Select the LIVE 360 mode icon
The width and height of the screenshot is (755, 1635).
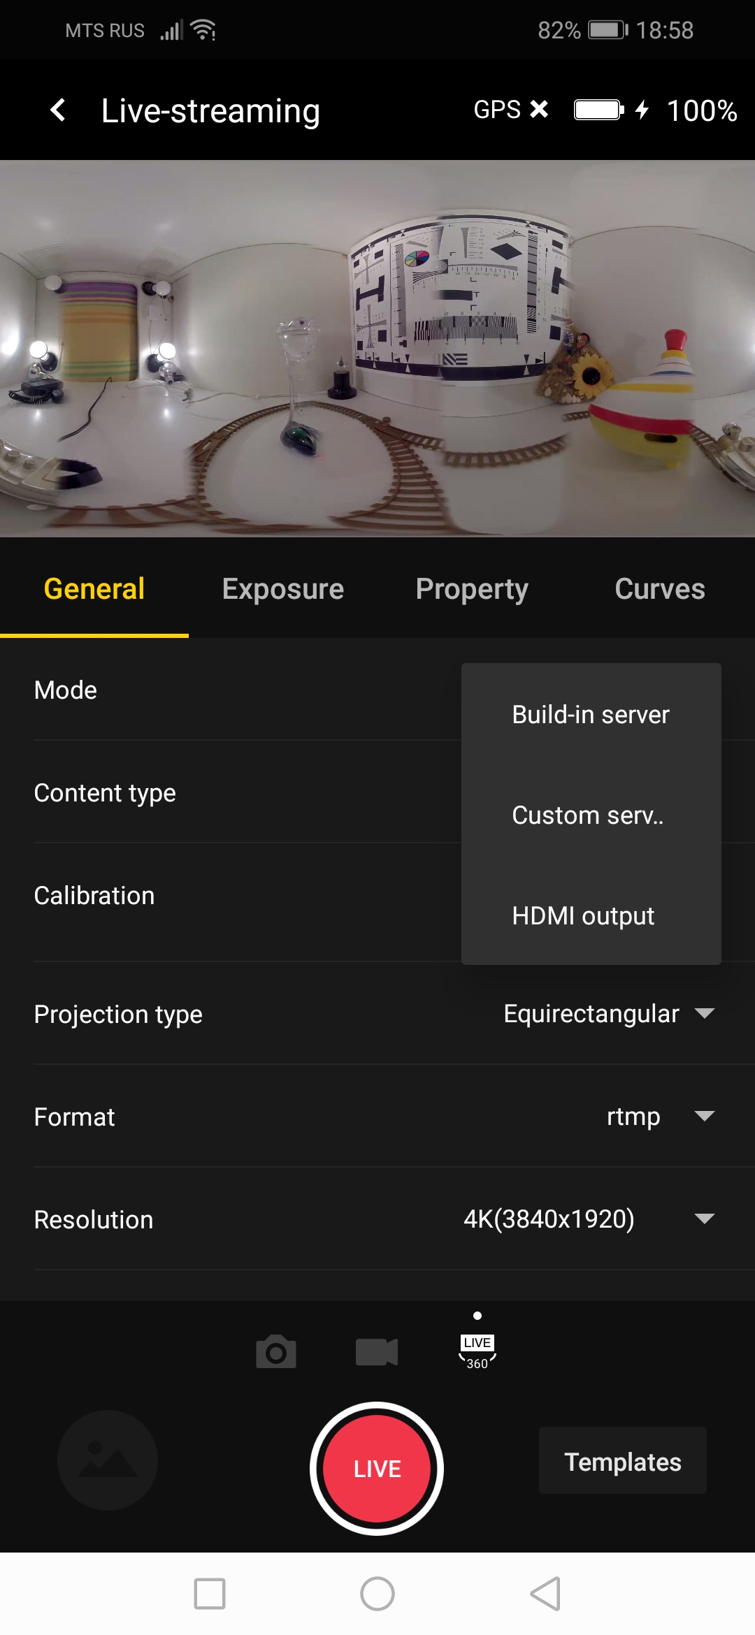[477, 1352]
